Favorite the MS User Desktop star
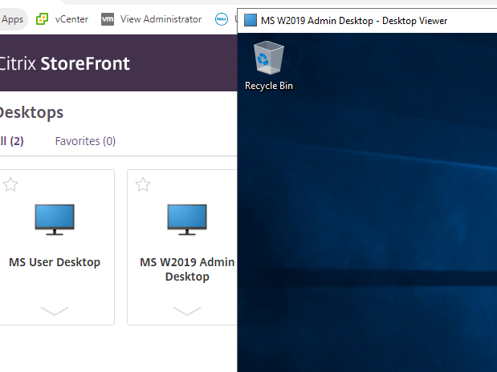Screen dimensions: 497x372 coord(10,184)
